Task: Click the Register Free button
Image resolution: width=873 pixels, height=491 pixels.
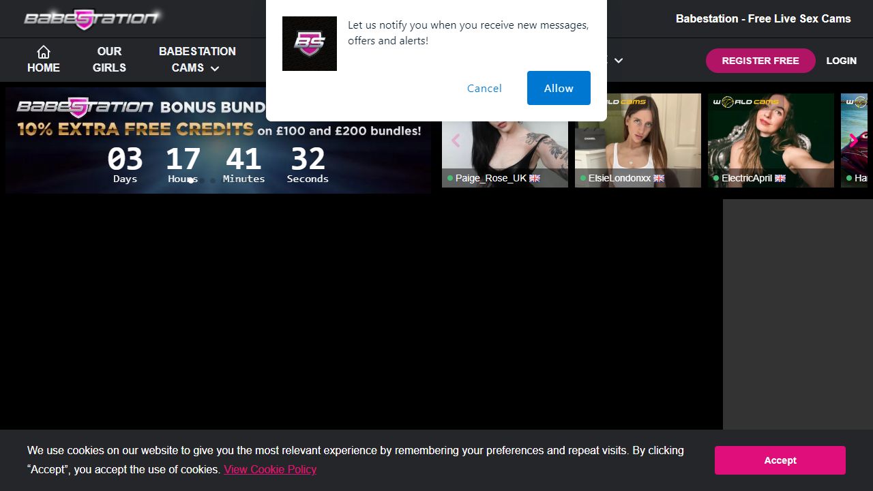Action: (760, 61)
